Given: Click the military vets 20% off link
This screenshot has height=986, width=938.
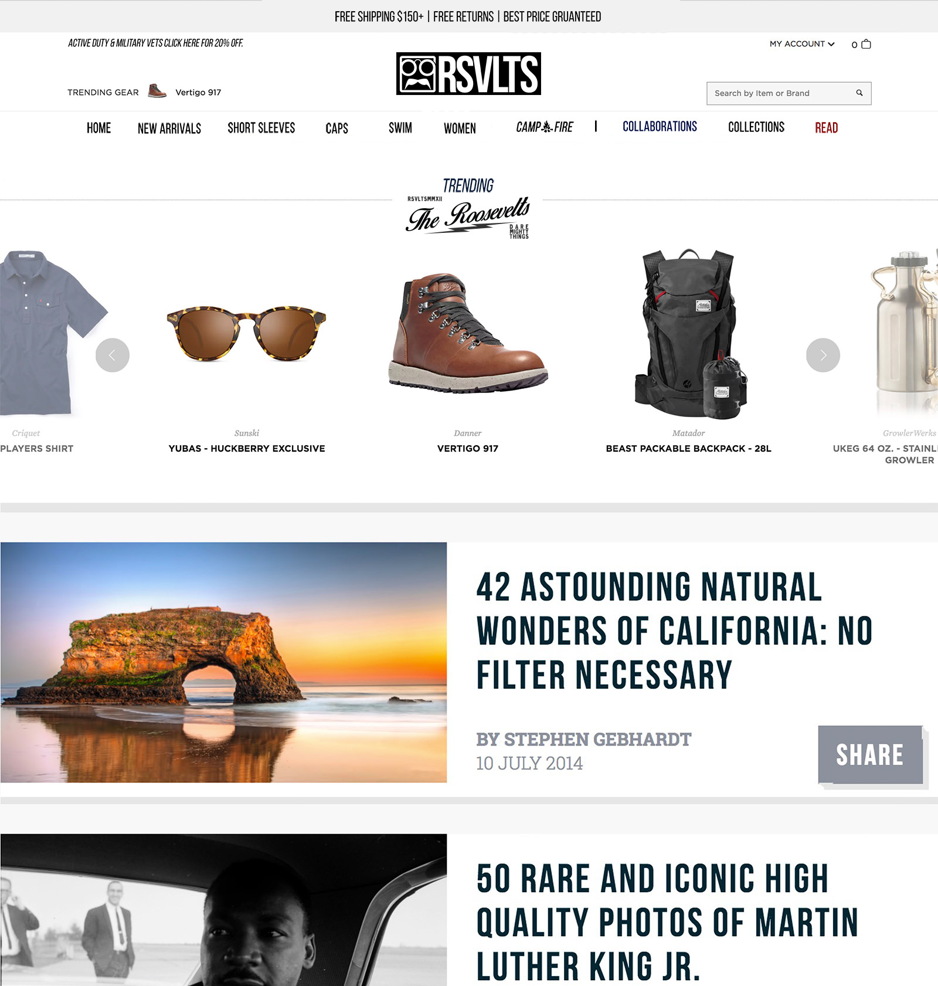Looking at the screenshot, I should click(x=155, y=43).
